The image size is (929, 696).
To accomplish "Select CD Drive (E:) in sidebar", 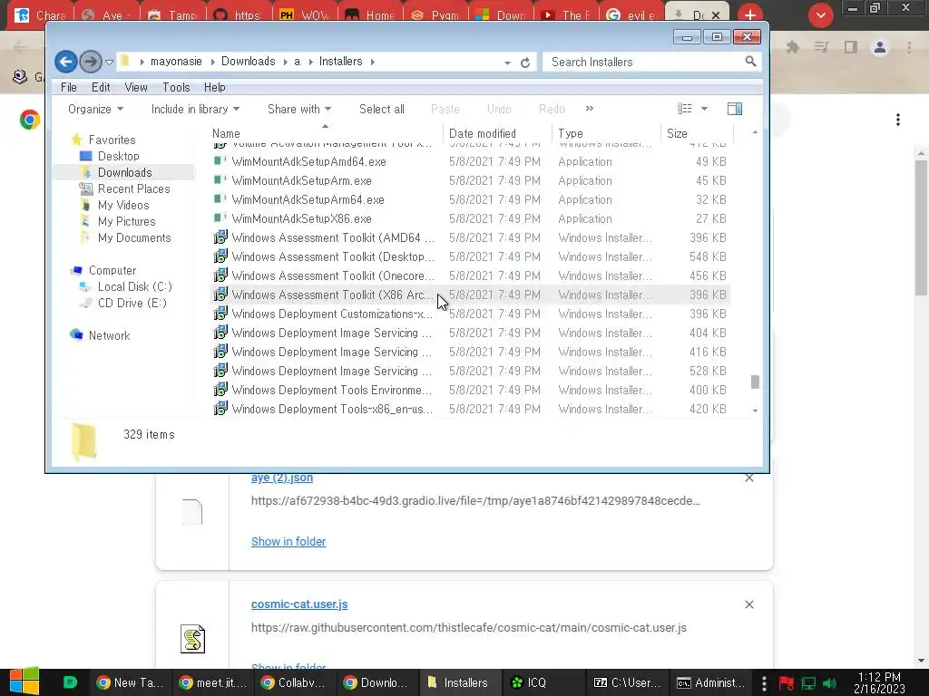I will coord(132,303).
